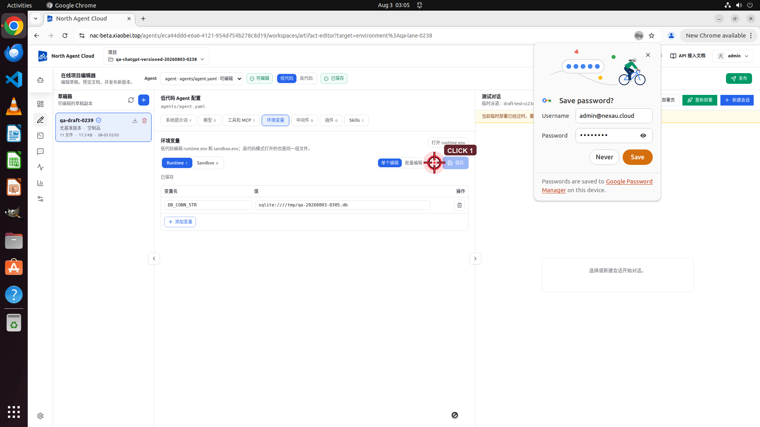Select batch edit (批量编辑) mode

(x=414, y=163)
